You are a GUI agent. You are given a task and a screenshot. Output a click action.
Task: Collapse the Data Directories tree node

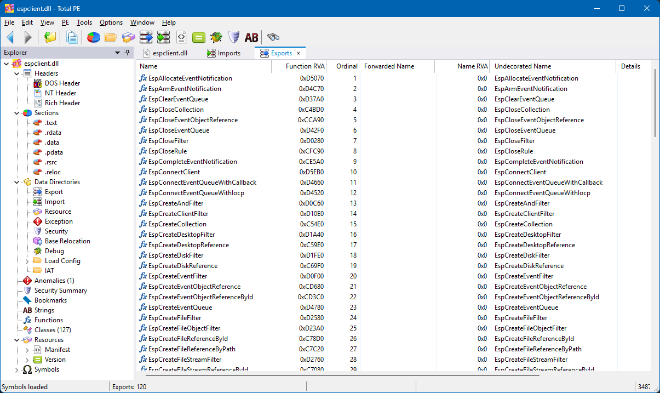(x=17, y=182)
